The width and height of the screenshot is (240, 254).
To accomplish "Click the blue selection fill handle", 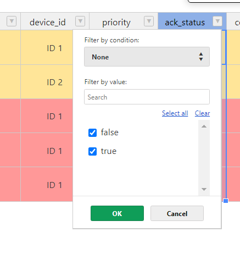I will click(x=226, y=201).
